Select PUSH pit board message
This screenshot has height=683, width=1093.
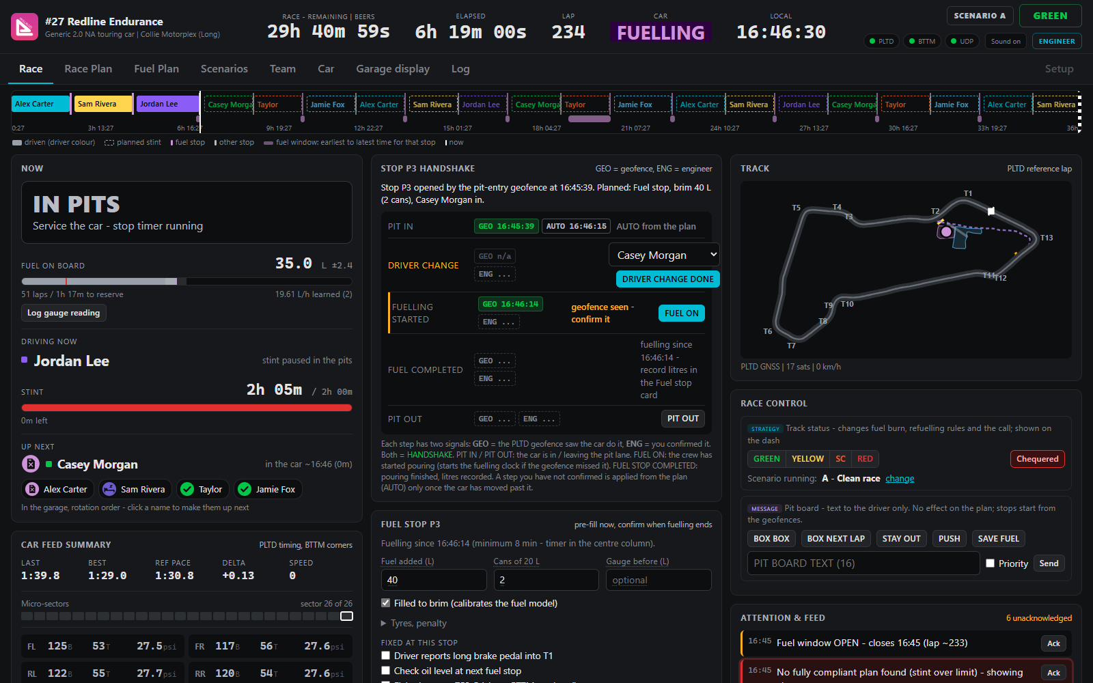(x=949, y=539)
